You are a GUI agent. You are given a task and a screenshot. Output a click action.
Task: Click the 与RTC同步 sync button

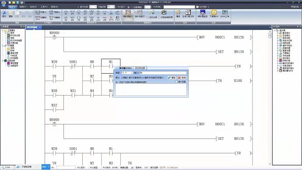point(201,7)
